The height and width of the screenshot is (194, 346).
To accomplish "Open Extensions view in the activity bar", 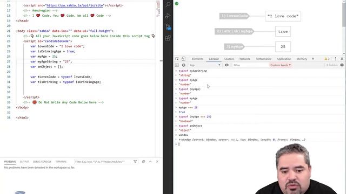I will pos(168,38).
